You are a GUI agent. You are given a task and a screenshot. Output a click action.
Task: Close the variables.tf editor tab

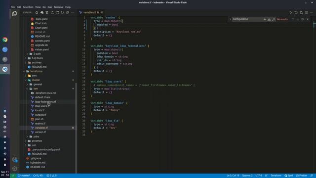coord(102,12)
